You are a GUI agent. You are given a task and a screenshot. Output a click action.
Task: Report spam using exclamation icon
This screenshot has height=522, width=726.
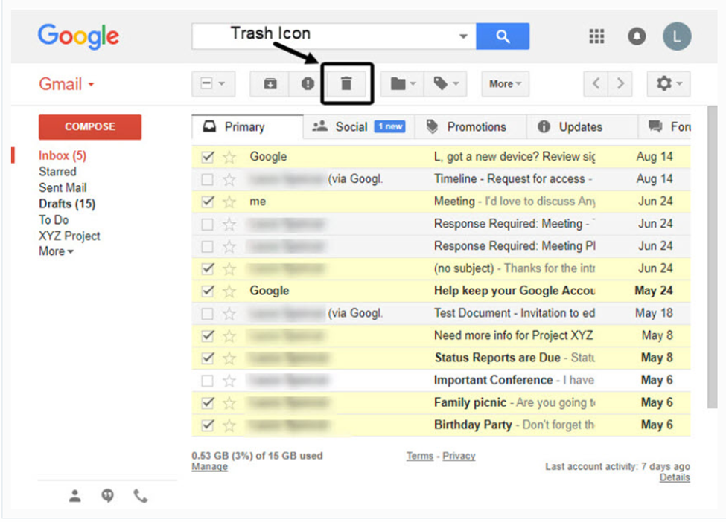click(x=308, y=84)
